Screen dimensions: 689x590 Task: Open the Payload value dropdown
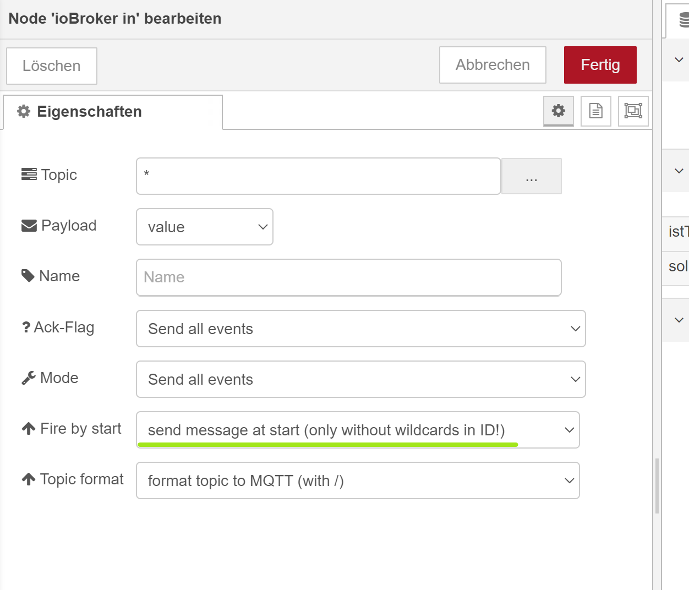click(205, 227)
